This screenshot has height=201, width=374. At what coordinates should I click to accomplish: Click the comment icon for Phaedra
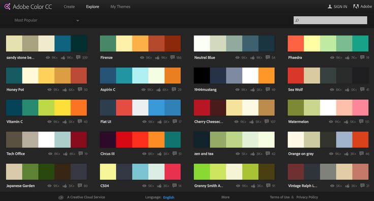(x=362, y=58)
